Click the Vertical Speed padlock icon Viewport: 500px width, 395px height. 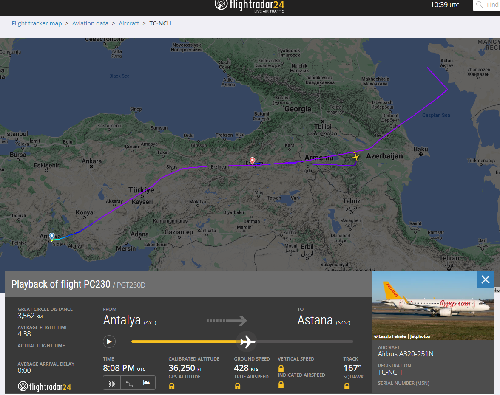[281, 368]
